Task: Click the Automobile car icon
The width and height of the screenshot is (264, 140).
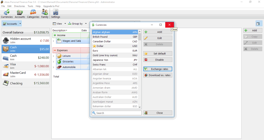Action: pos(59,67)
